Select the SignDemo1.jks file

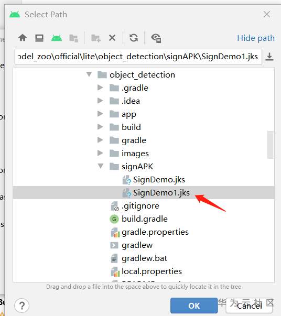pos(144,193)
